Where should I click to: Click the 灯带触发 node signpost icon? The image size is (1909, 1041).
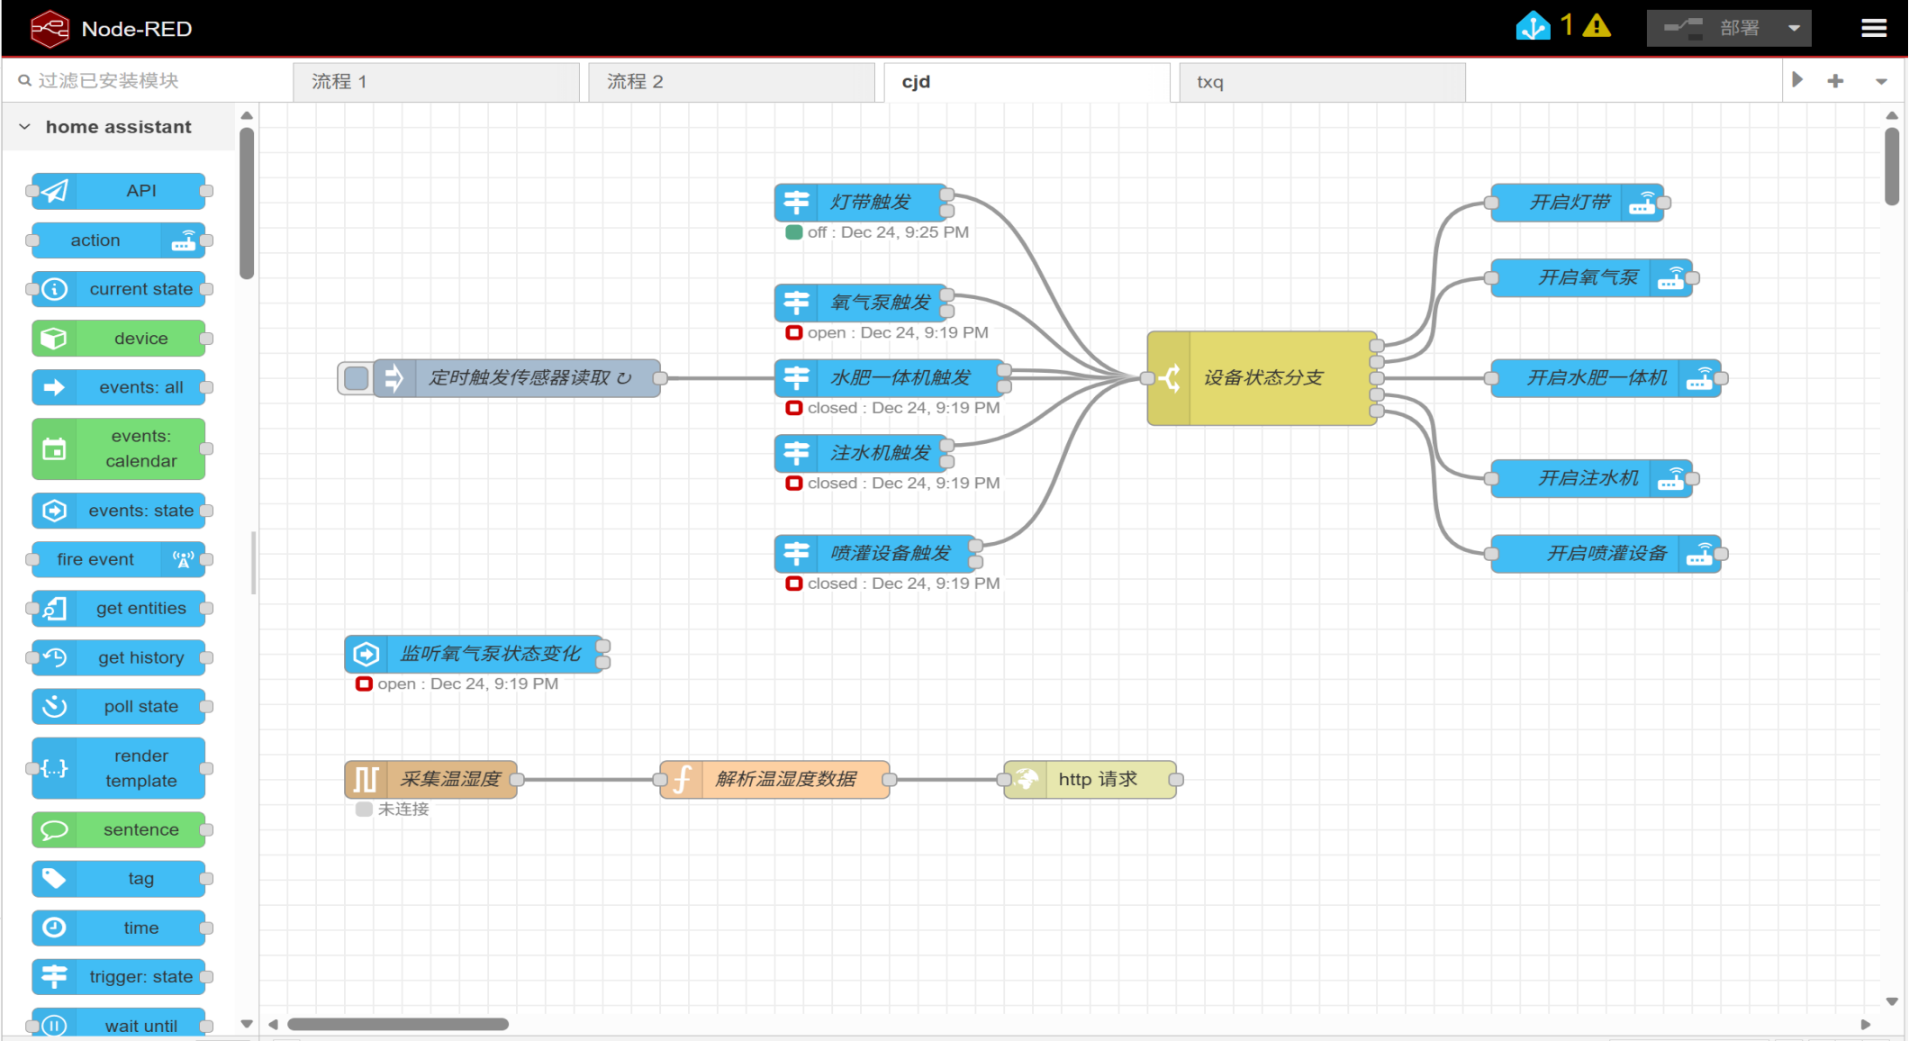point(797,203)
